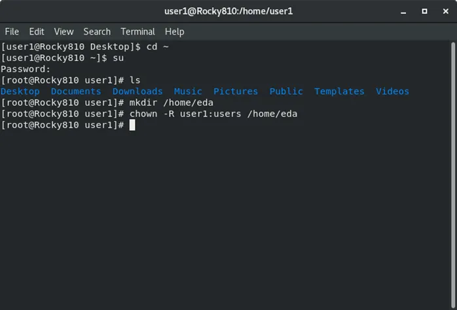
Task: Open the Help menu
Action: (174, 31)
